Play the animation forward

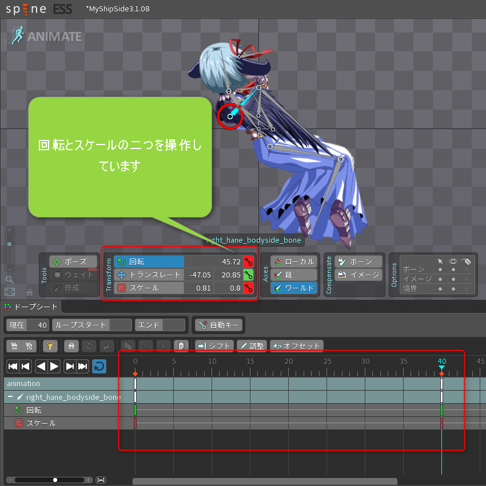54,367
